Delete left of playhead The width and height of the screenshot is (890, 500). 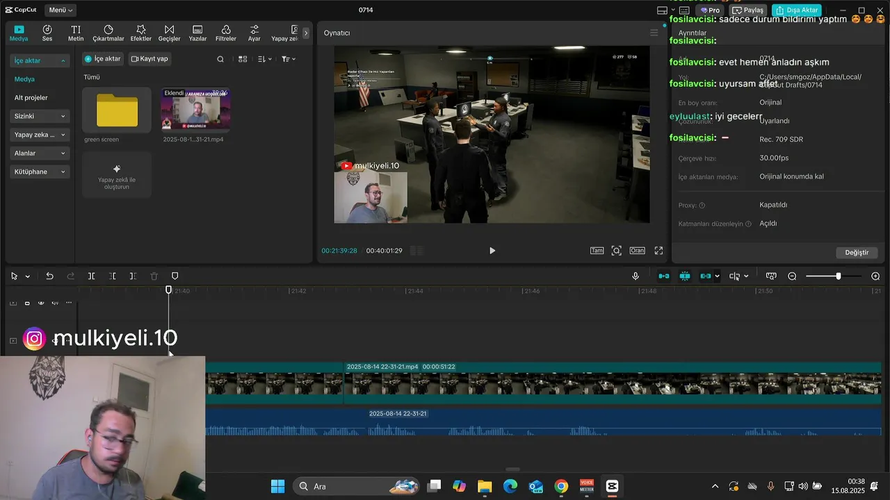pos(112,276)
